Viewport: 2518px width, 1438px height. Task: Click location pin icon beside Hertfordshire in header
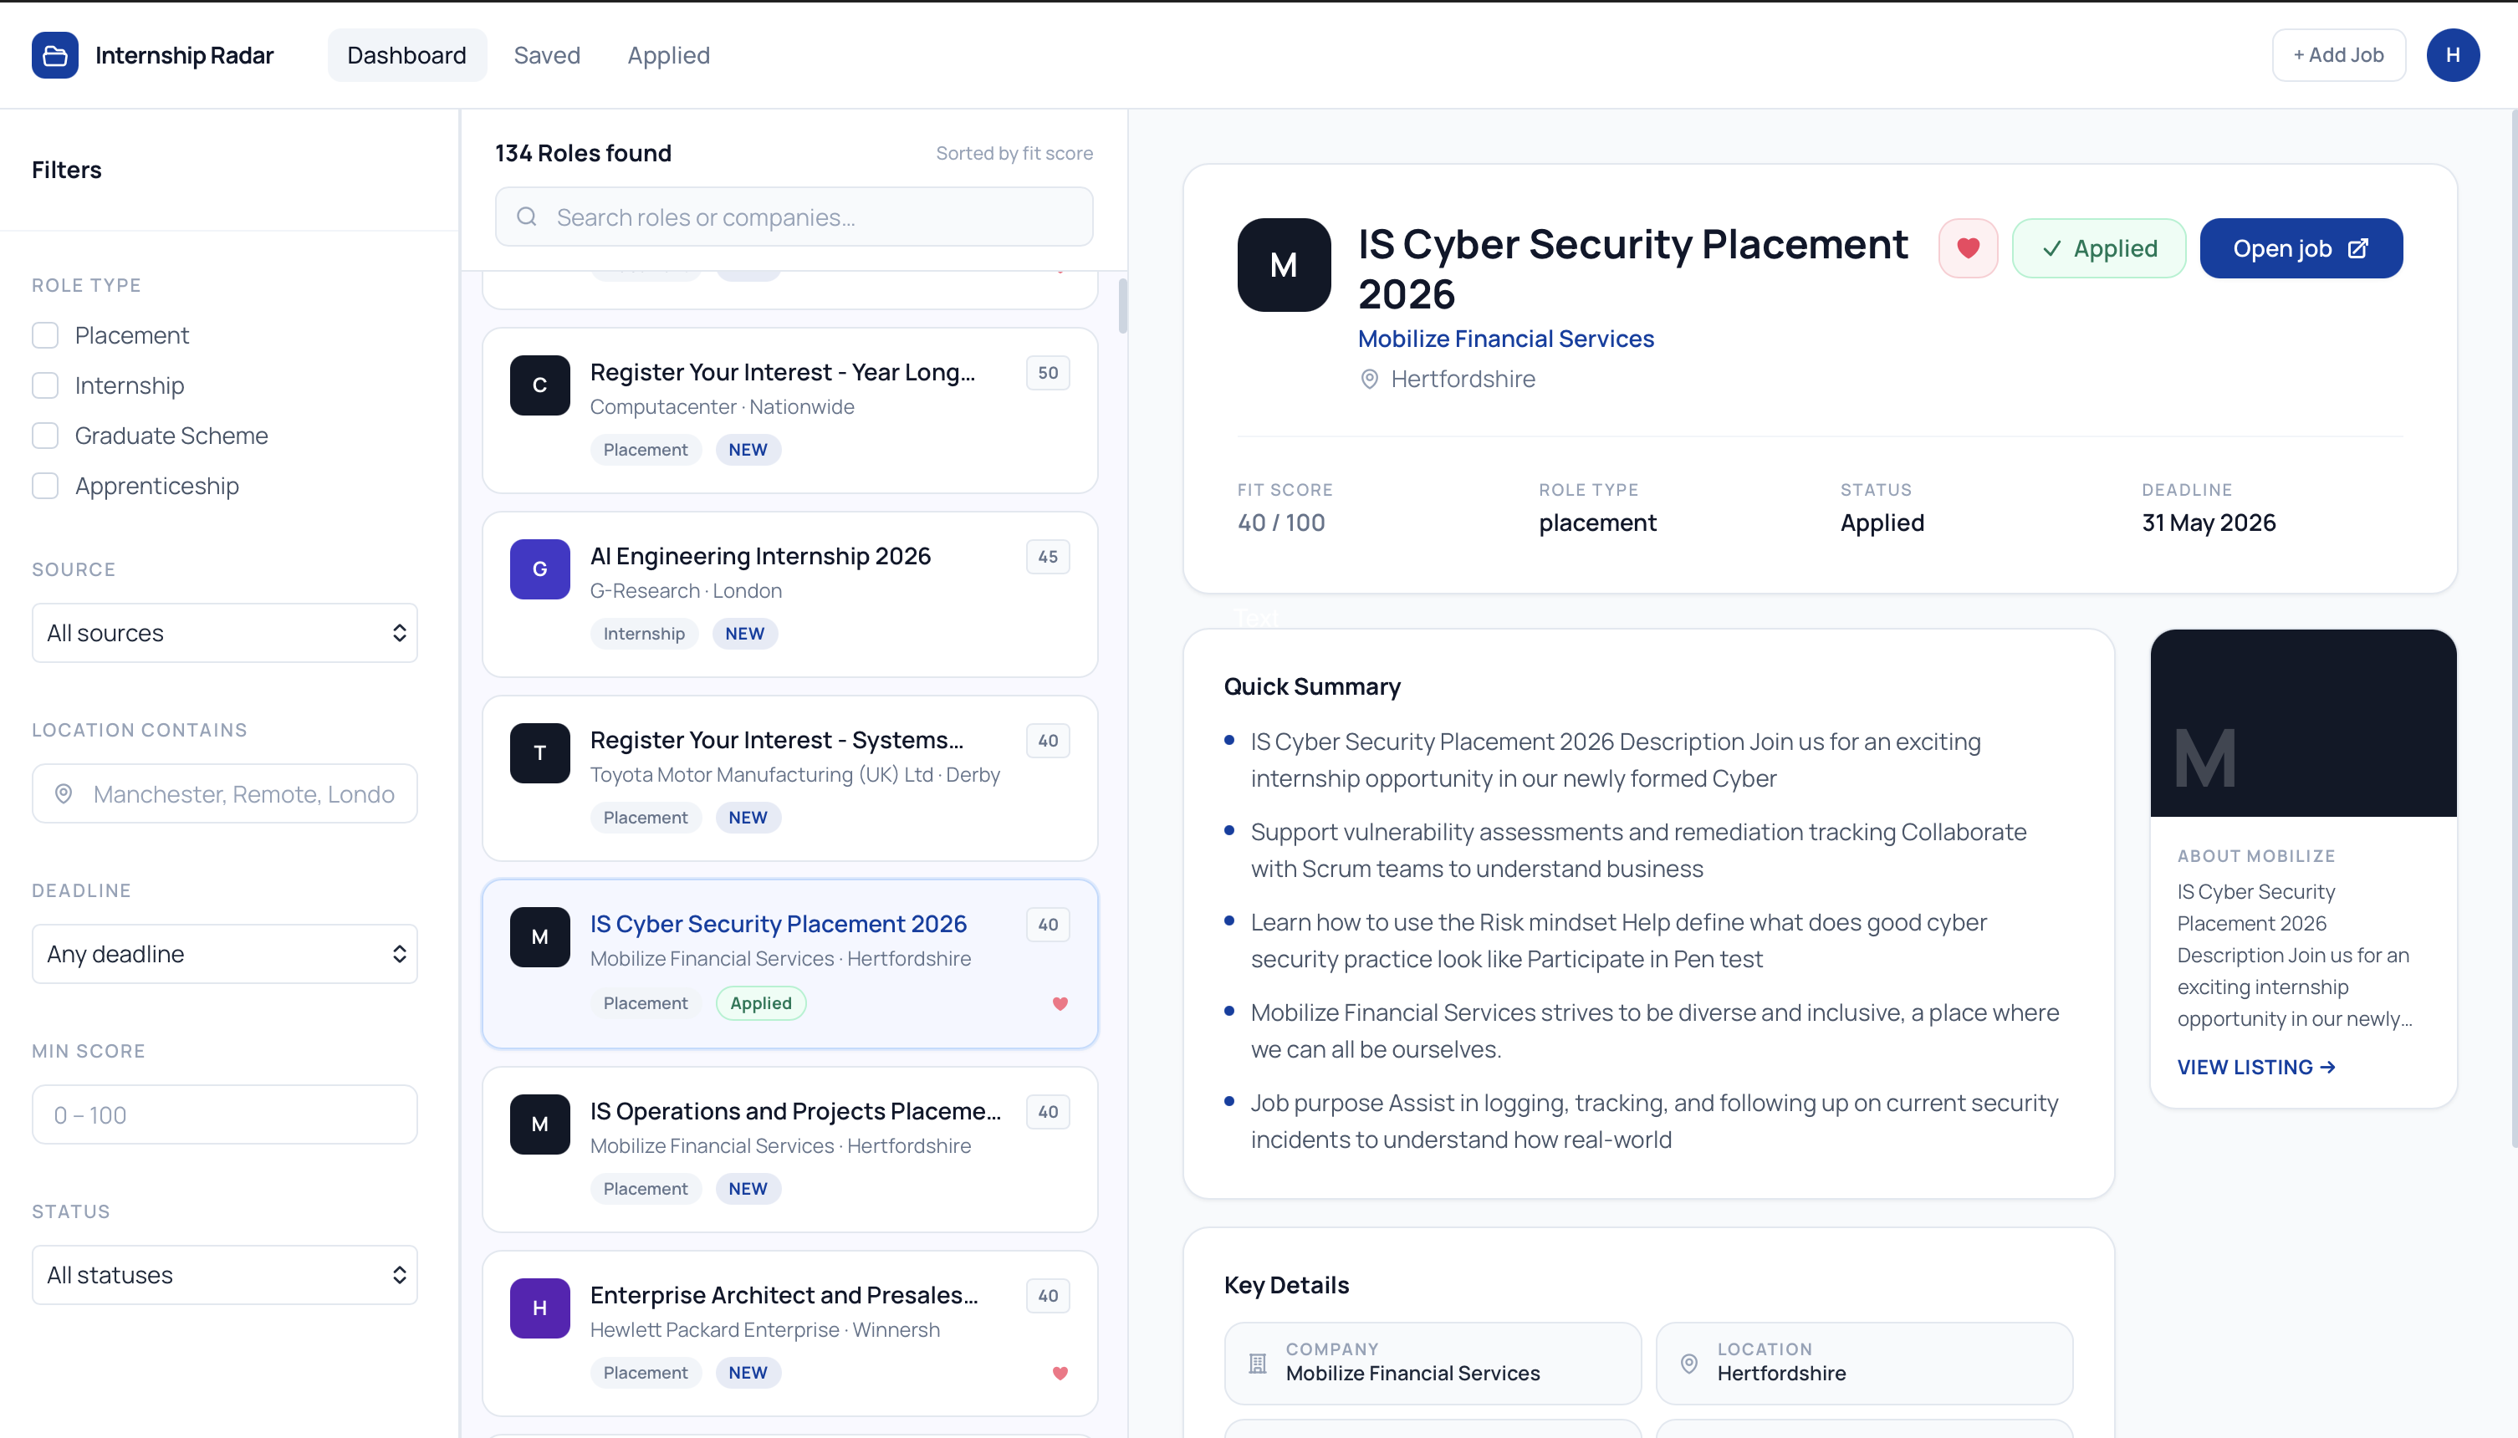[x=1369, y=380]
